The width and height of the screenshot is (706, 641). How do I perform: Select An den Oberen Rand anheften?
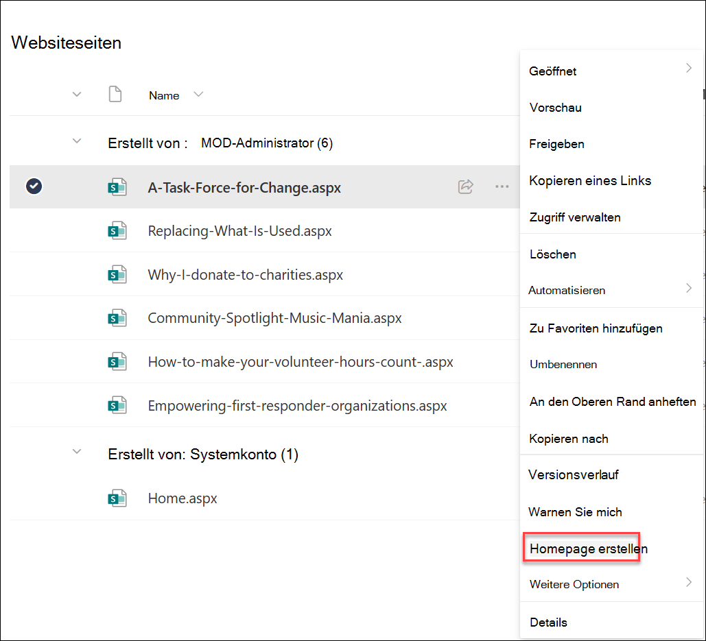coord(612,402)
